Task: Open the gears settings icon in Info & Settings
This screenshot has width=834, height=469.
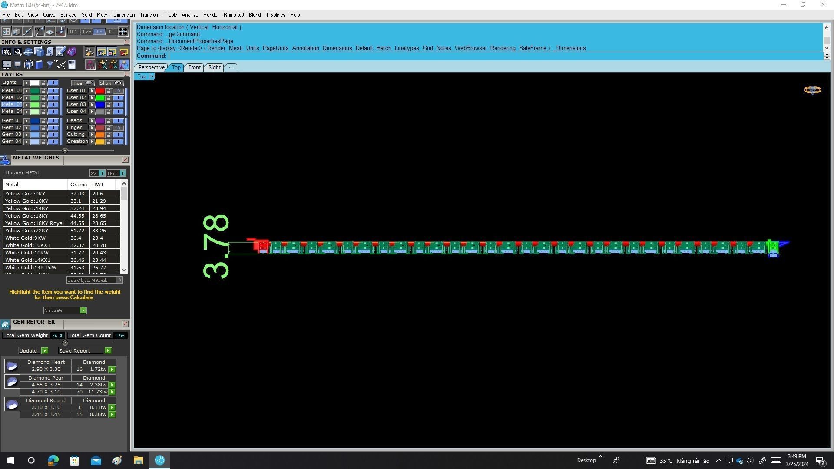Action: (x=7, y=52)
